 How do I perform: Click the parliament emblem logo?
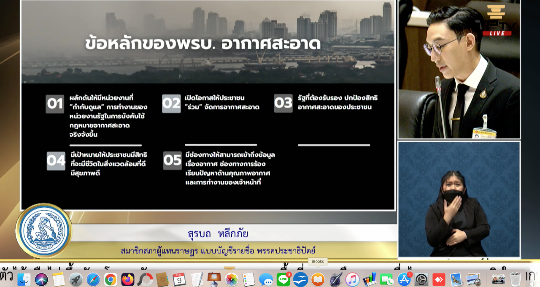[x=43, y=230]
